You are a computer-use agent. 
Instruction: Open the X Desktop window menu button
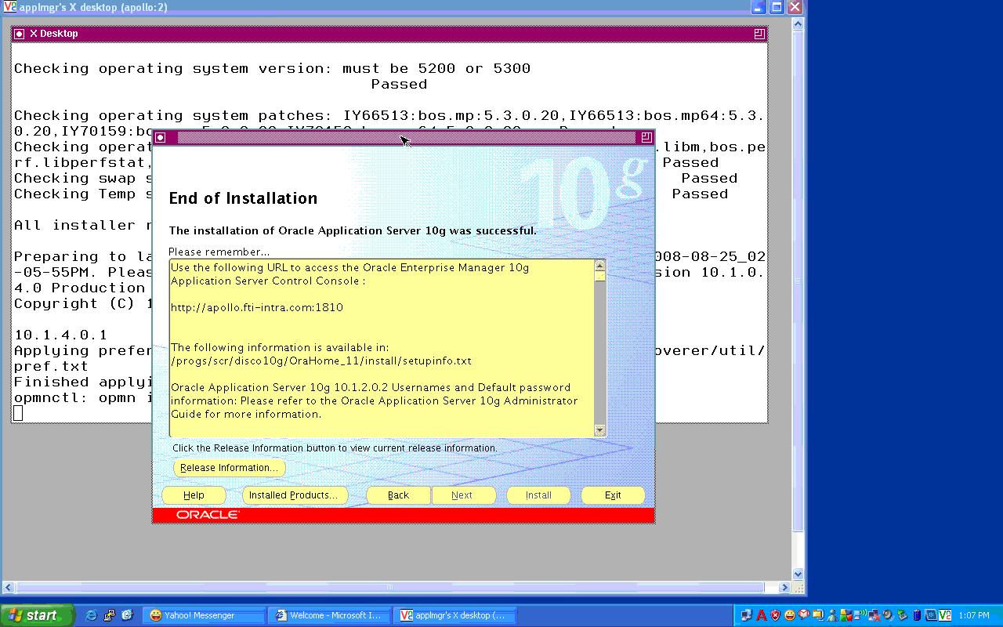tap(20, 34)
